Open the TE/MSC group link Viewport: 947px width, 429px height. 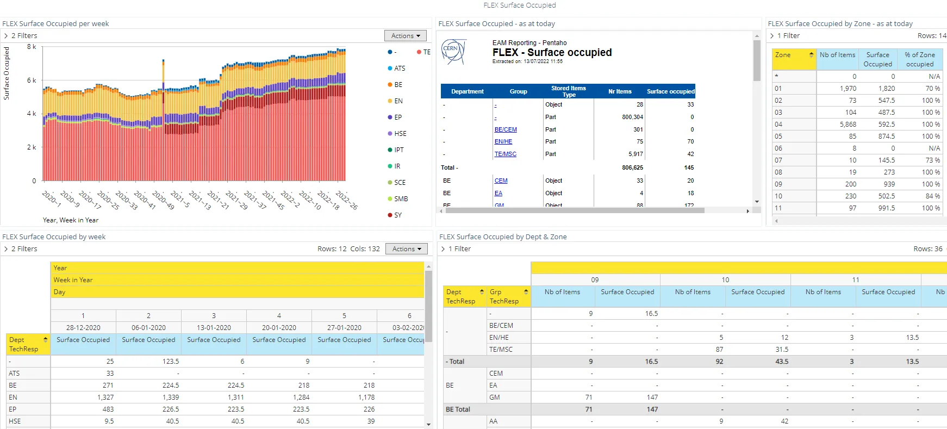[x=506, y=154]
